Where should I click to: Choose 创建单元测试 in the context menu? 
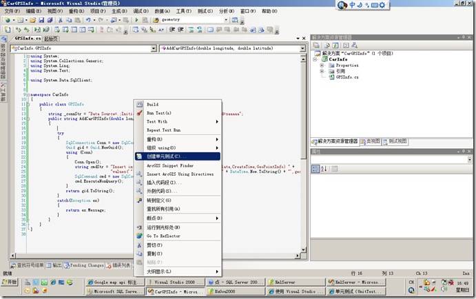coord(165,156)
